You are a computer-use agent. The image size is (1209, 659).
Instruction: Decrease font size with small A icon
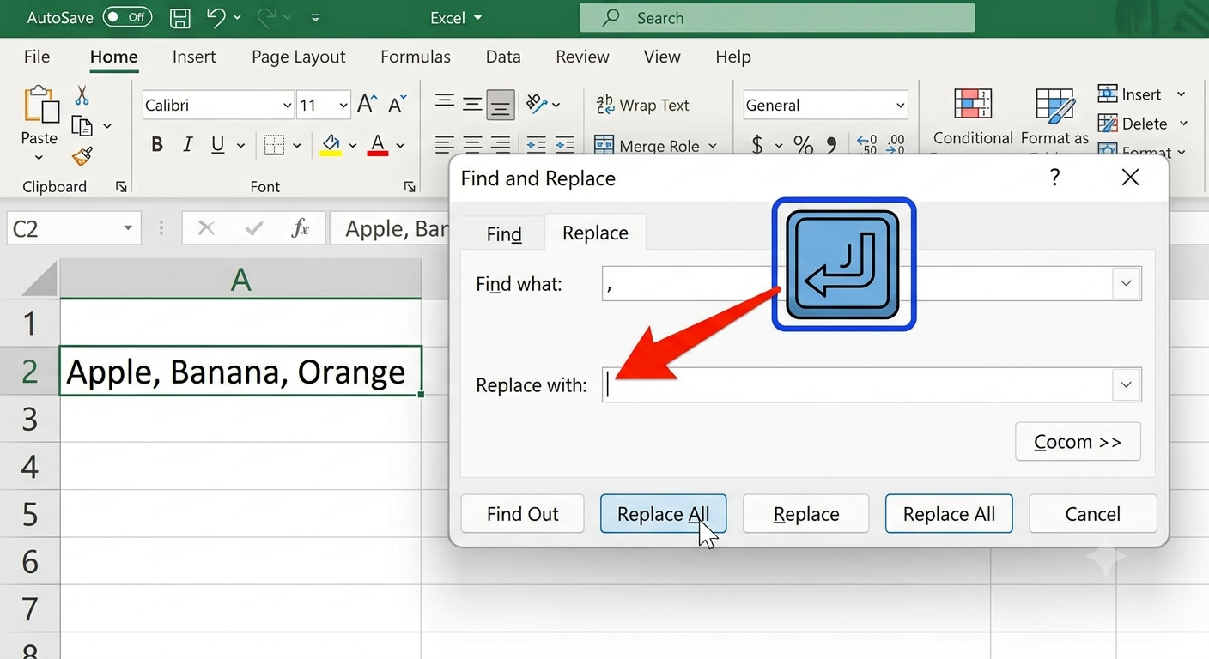pos(397,105)
